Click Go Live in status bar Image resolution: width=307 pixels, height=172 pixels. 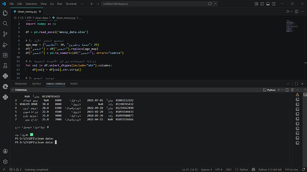[x=292, y=170]
